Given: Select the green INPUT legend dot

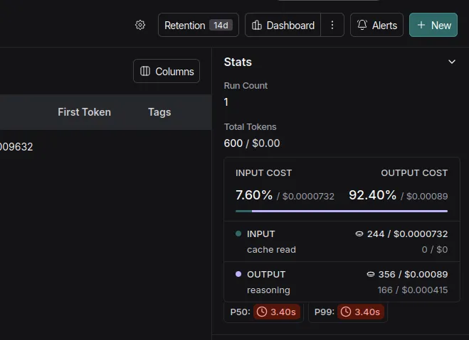Looking at the screenshot, I should pyautogui.click(x=238, y=234).
